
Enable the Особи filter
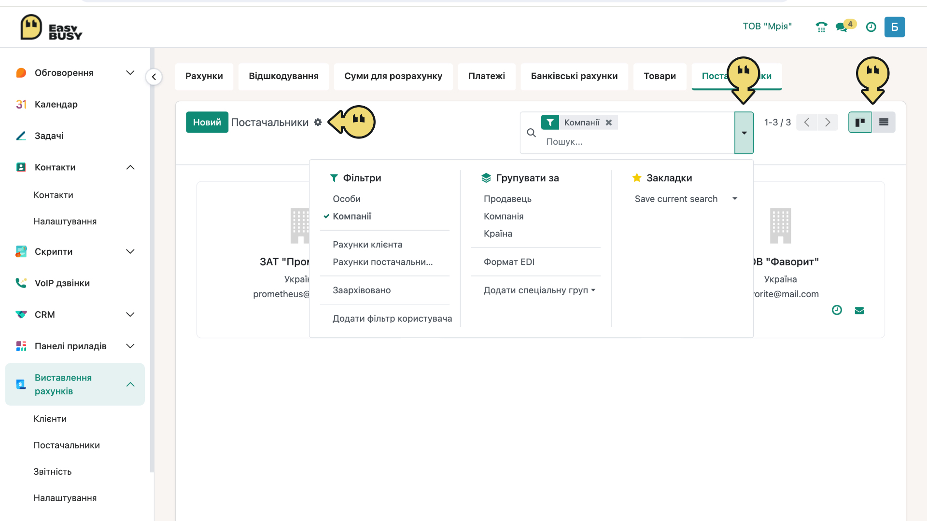[346, 199]
